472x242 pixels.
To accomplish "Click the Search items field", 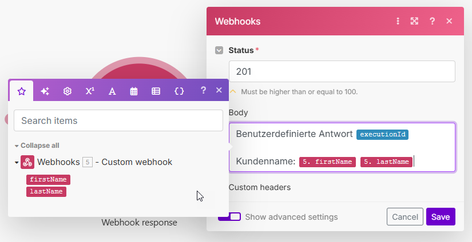I will [118, 120].
